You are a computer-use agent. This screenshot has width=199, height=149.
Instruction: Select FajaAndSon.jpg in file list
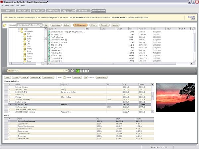pos(57,37)
